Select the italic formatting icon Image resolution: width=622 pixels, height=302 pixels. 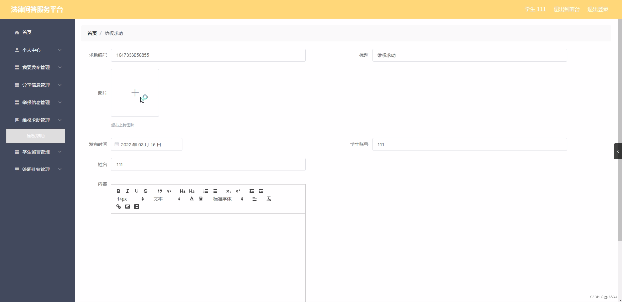click(x=127, y=191)
